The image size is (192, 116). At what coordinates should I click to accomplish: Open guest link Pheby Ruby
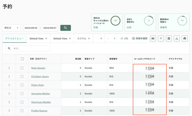point(37,85)
